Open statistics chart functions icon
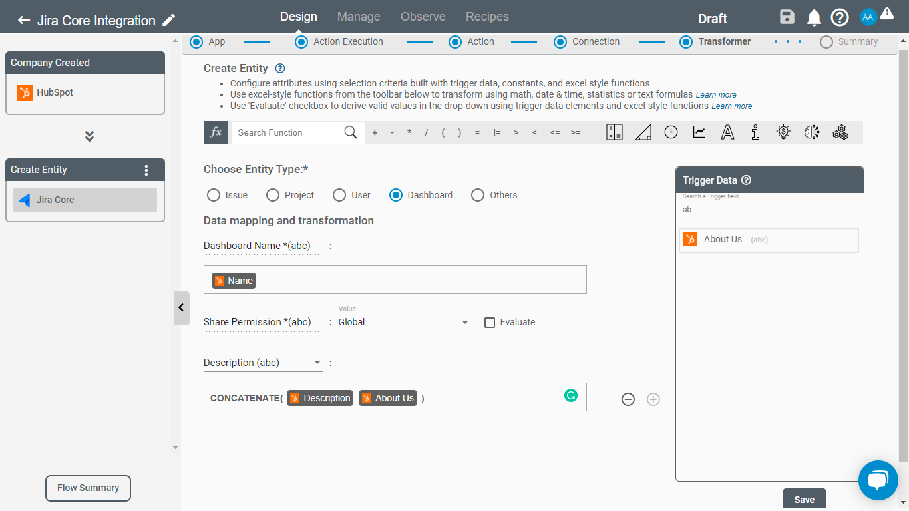909x511 pixels. [699, 132]
